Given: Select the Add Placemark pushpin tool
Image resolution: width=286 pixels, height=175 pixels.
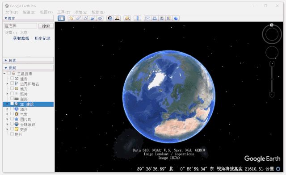Looking at the screenshot, I should 71,18.
